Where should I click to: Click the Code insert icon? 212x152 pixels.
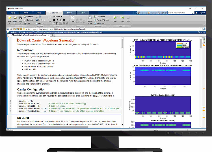(x=73, y=18)
